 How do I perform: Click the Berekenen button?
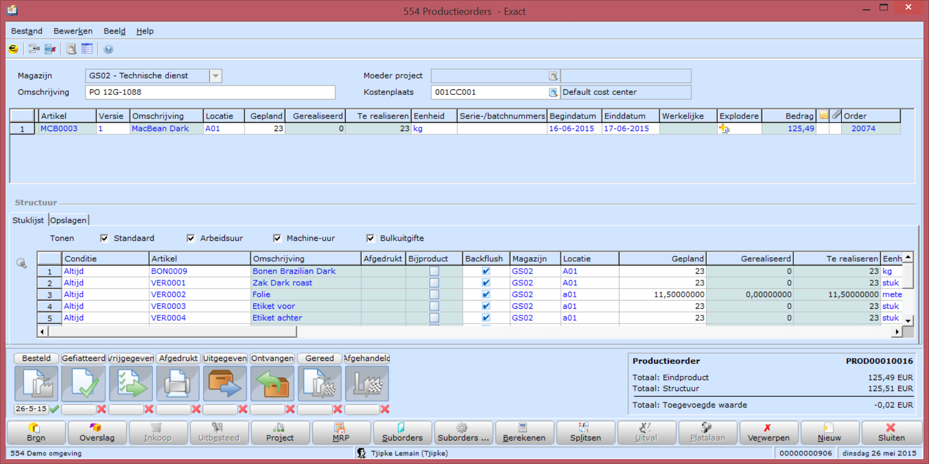pos(524,432)
